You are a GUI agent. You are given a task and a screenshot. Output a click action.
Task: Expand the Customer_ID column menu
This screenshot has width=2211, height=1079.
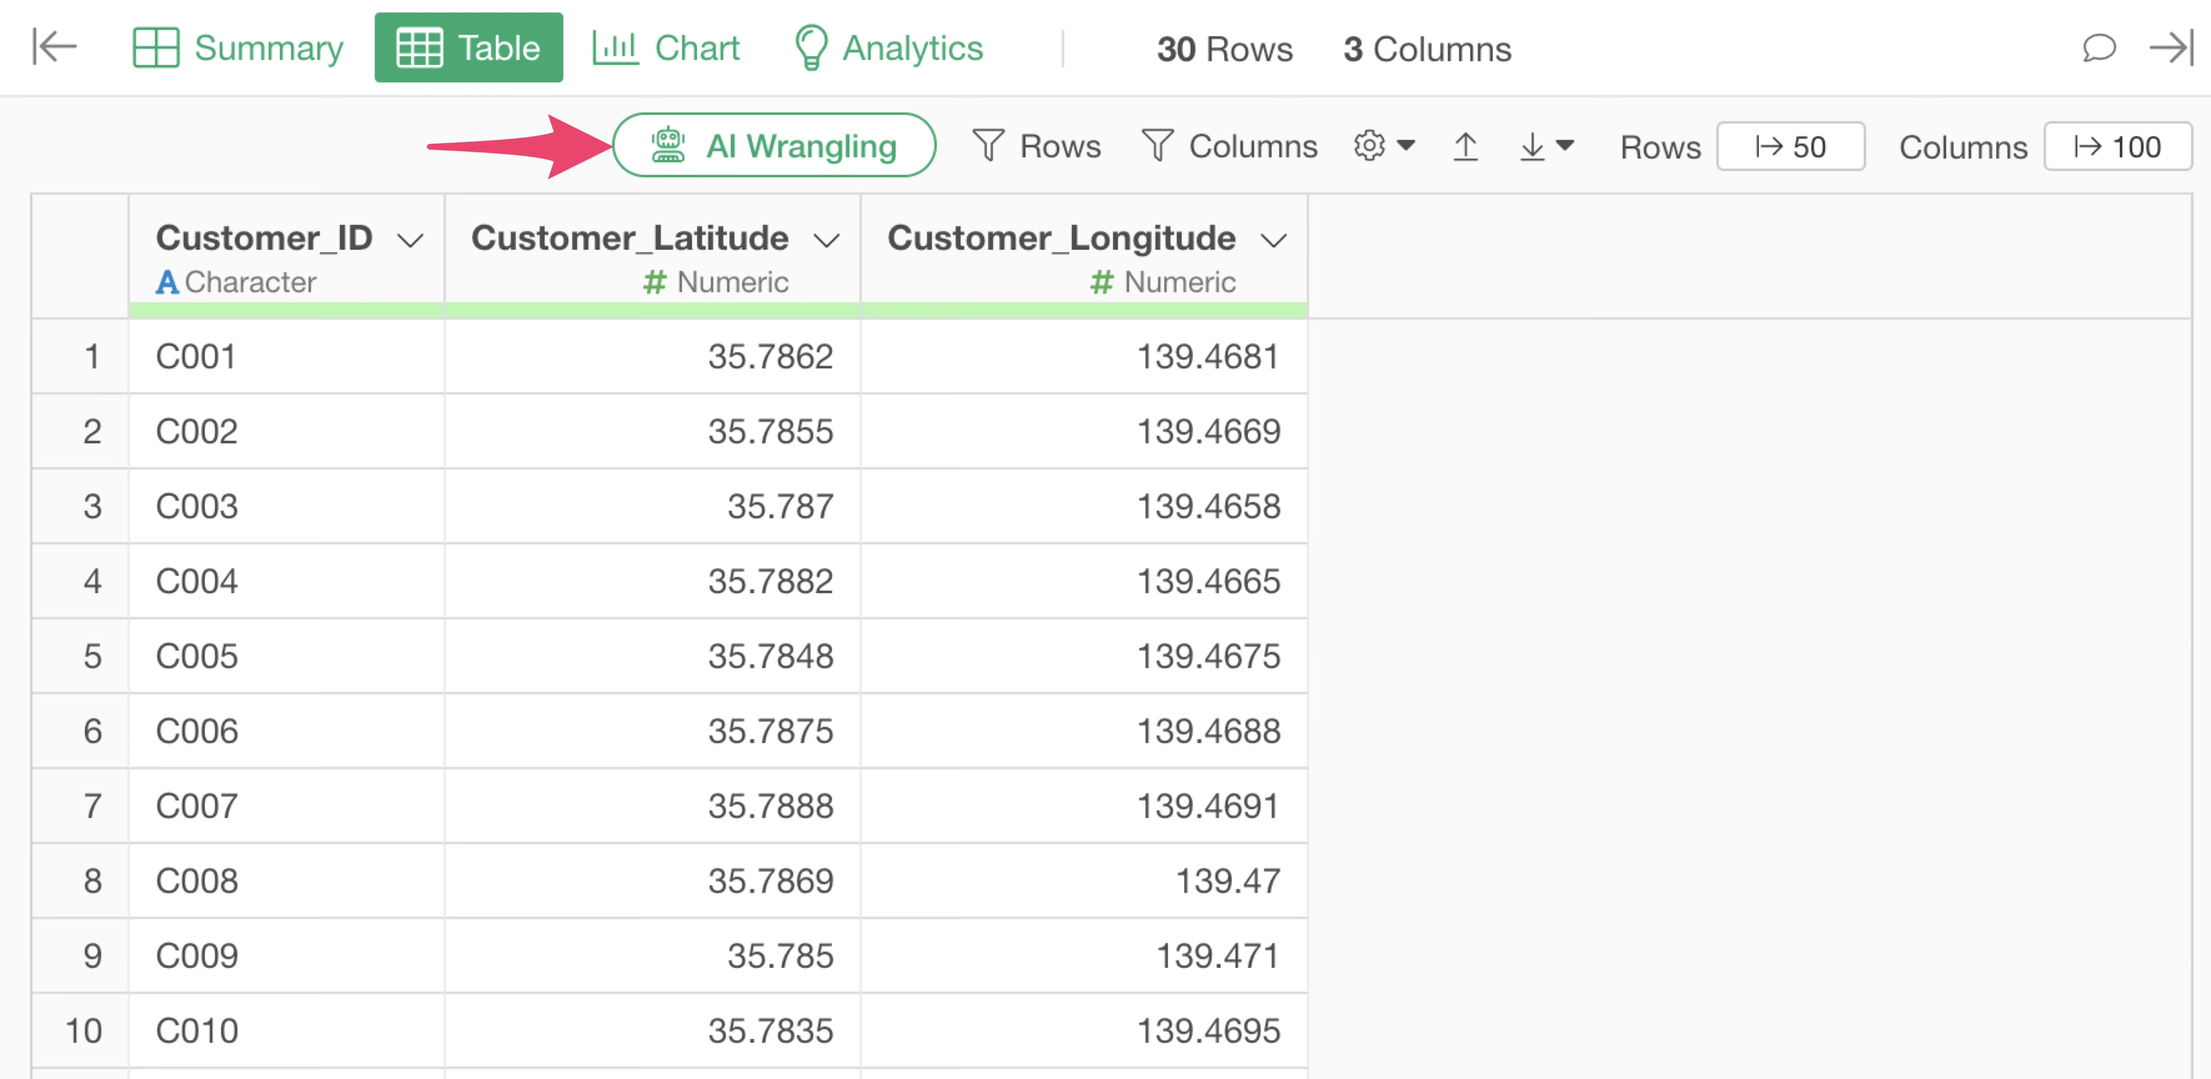[411, 240]
